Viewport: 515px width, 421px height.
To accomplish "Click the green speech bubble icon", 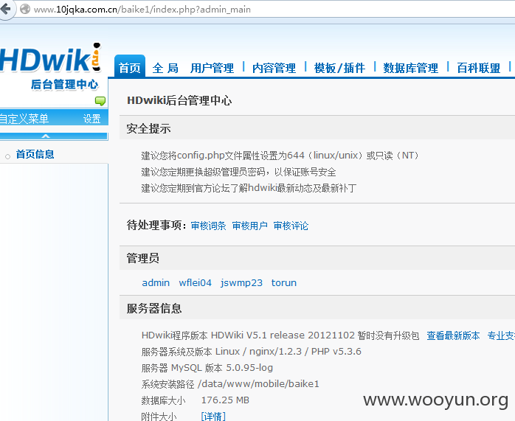I will [x=100, y=101].
